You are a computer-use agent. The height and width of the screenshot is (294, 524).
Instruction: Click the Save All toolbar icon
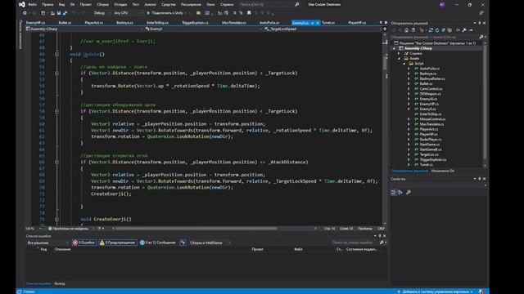[65, 13]
